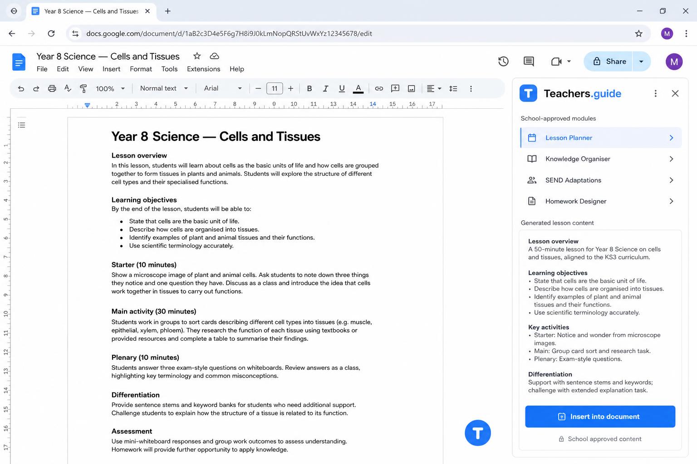Show more toolbar options
Screen dimensions: 697x464
(471, 89)
